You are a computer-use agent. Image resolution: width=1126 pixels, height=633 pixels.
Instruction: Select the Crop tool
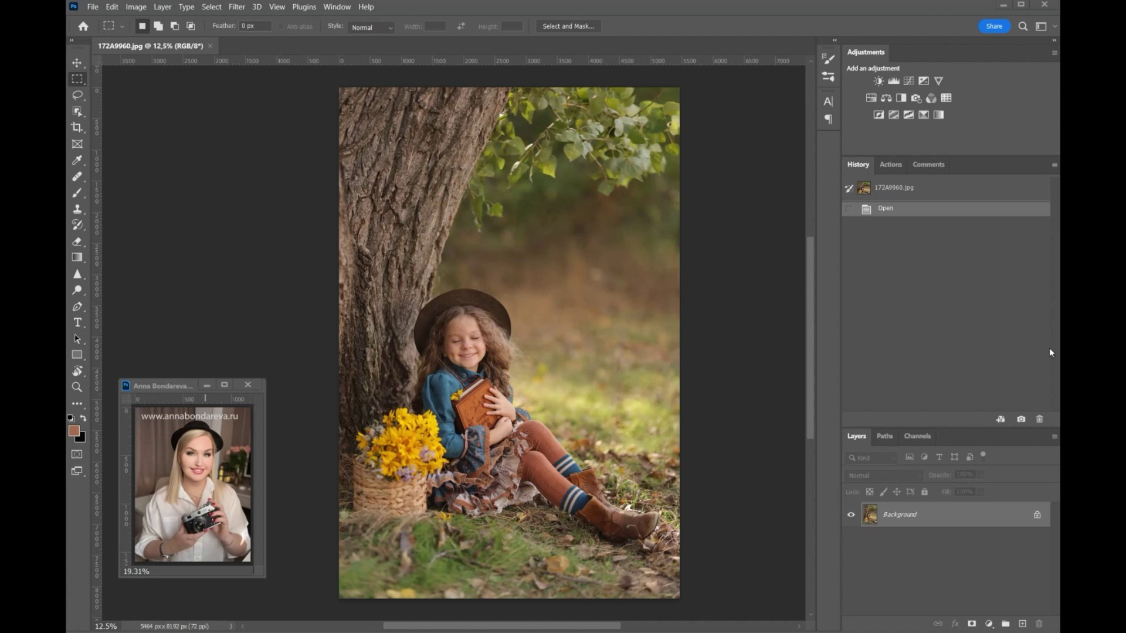[77, 127]
